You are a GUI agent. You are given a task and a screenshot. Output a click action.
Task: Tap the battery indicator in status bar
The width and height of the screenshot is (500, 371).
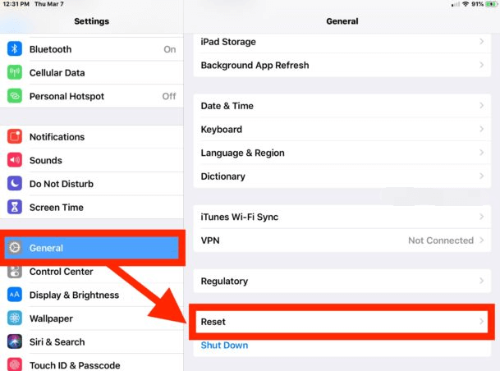(491, 5)
